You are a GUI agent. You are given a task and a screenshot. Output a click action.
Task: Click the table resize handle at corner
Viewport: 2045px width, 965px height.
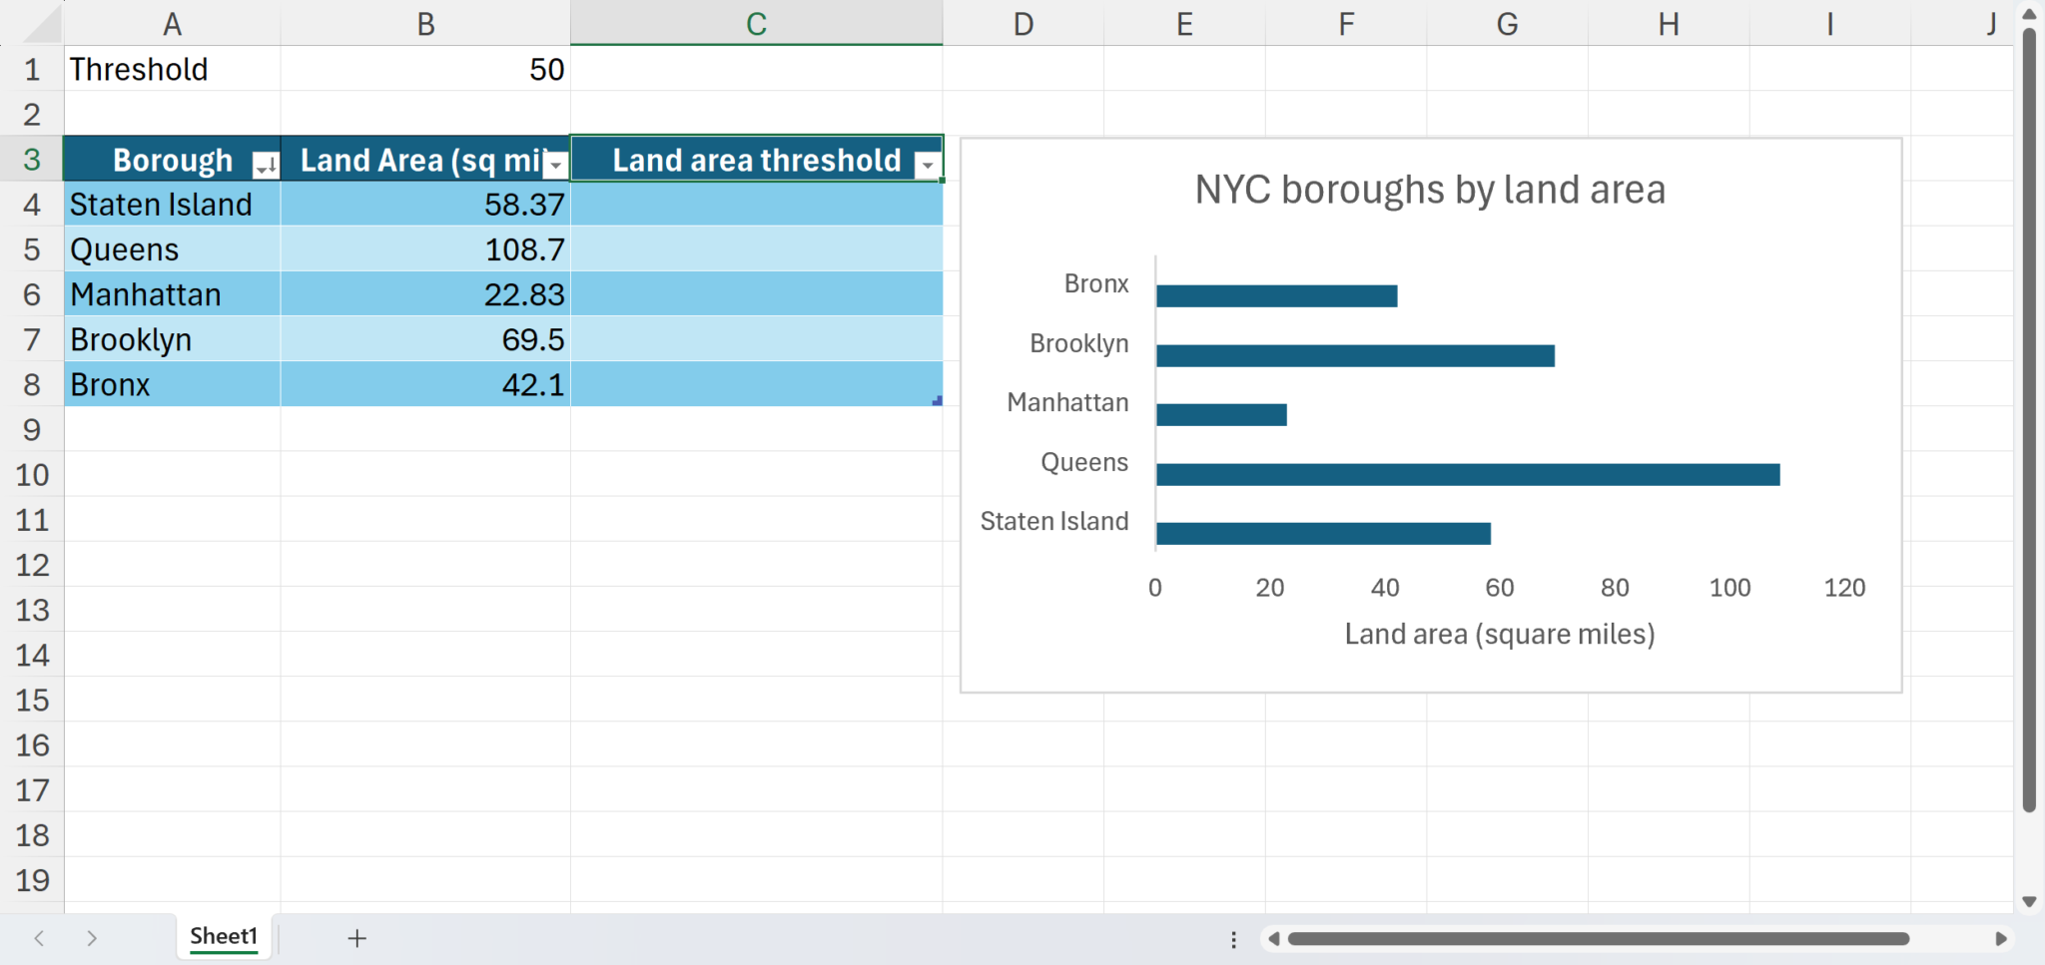coord(937,401)
